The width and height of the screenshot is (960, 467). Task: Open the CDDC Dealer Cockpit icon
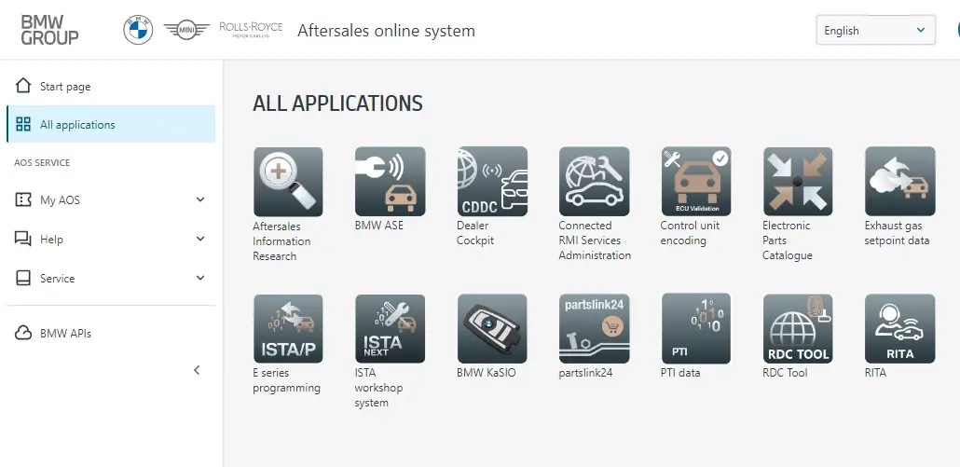tap(492, 181)
